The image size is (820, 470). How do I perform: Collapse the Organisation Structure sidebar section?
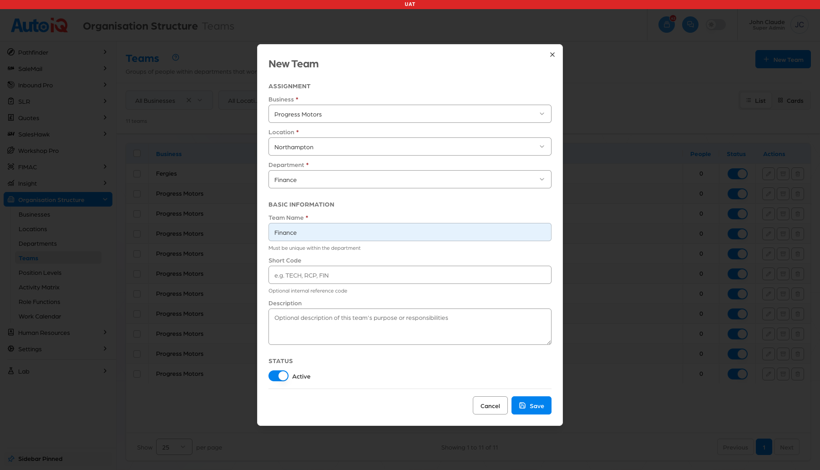pos(58,200)
